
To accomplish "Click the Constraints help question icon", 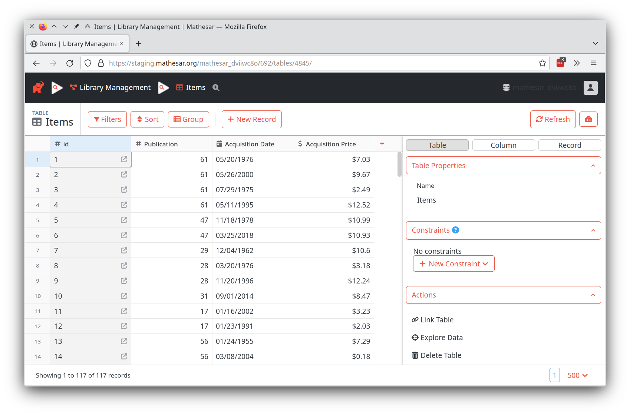I will point(455,230).
